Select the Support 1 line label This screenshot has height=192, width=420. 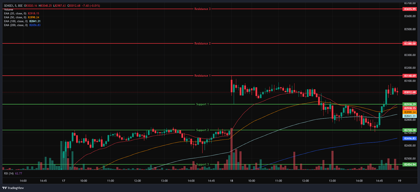coord(202,104)
